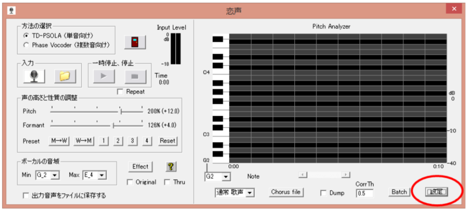Select the TD-PSOLA method radio button
The height and width of the screenshot is (213, 469).
click(x=26, y=36)
